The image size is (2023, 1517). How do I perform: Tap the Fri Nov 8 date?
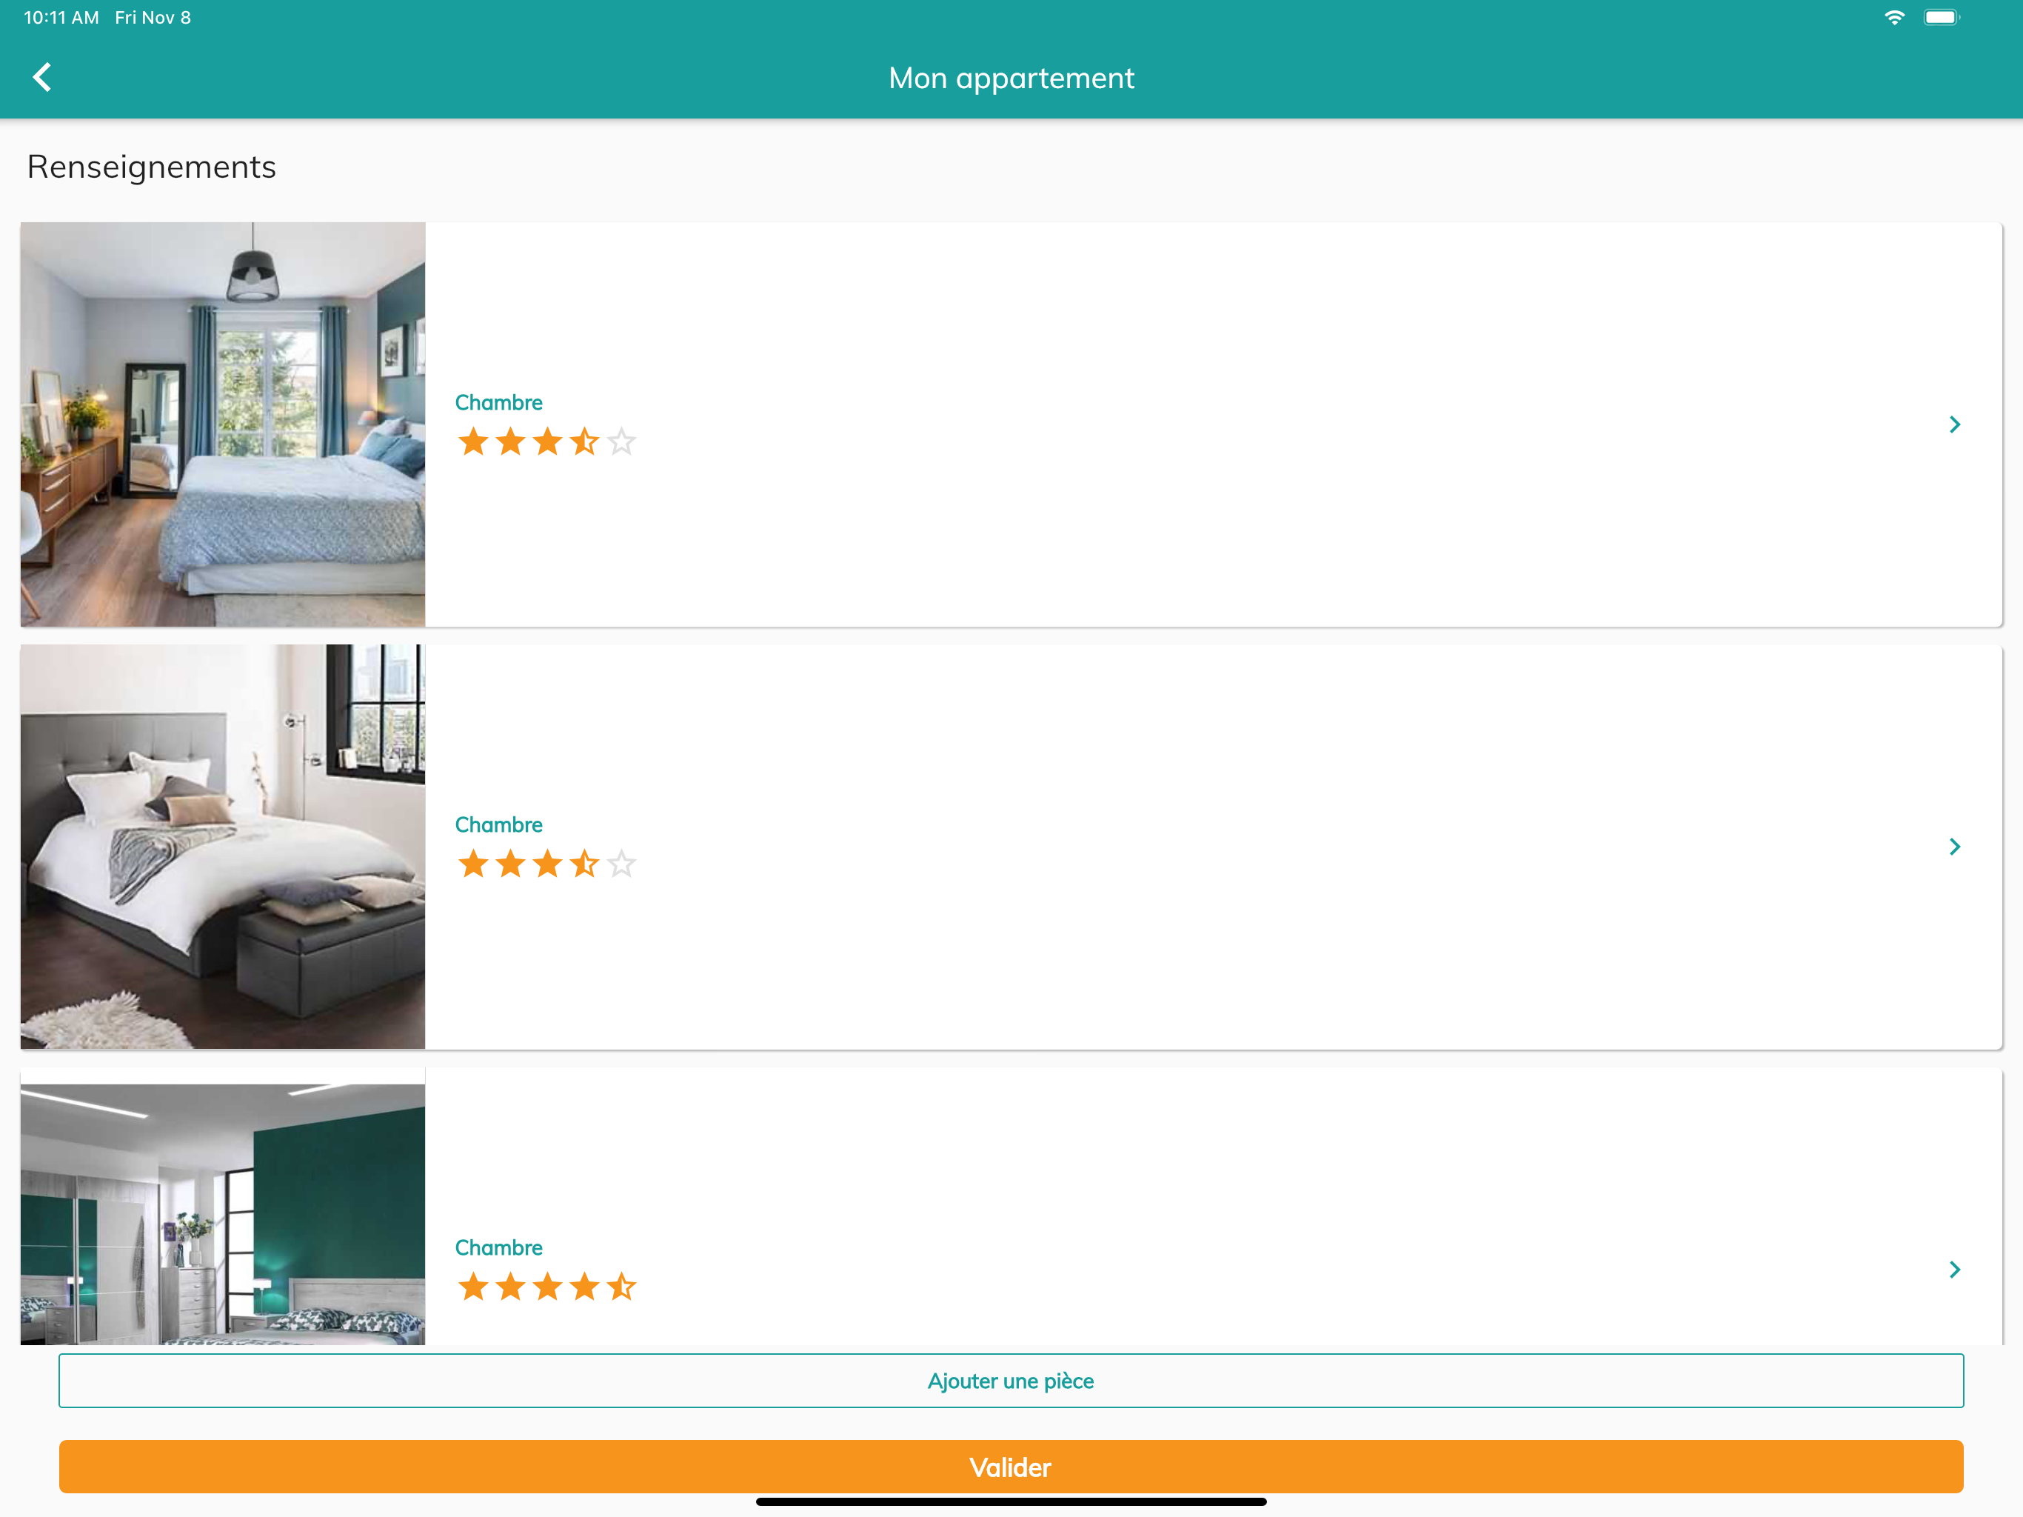(153, 17)
